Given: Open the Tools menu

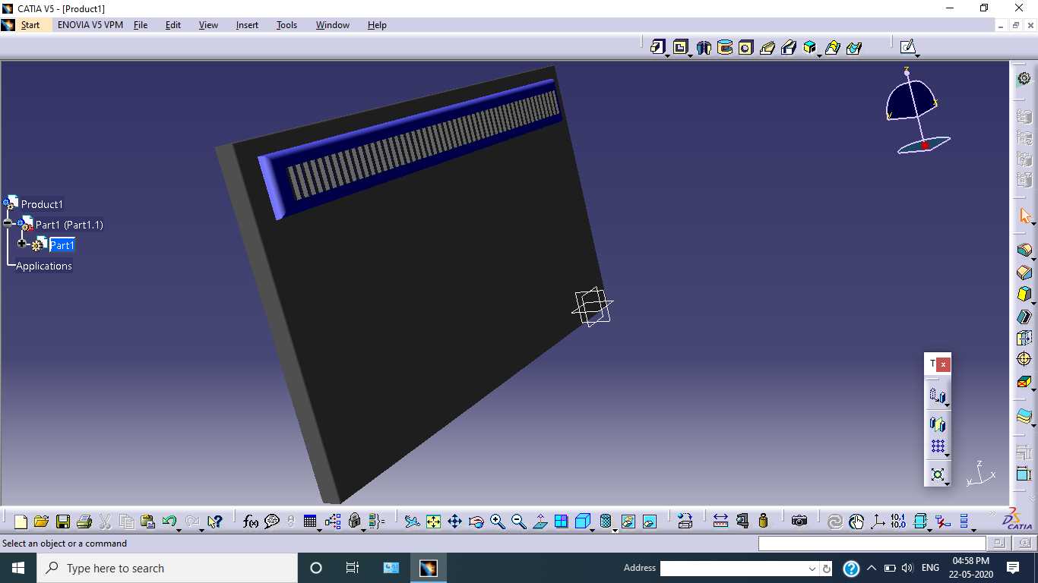Looking at the screenshot, I should (x=286, y=25).
